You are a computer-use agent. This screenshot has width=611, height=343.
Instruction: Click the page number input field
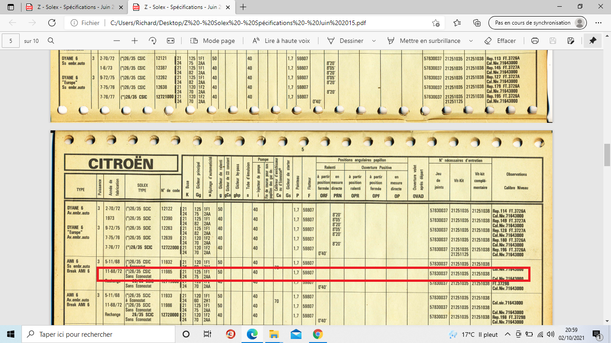coord(11,41)
